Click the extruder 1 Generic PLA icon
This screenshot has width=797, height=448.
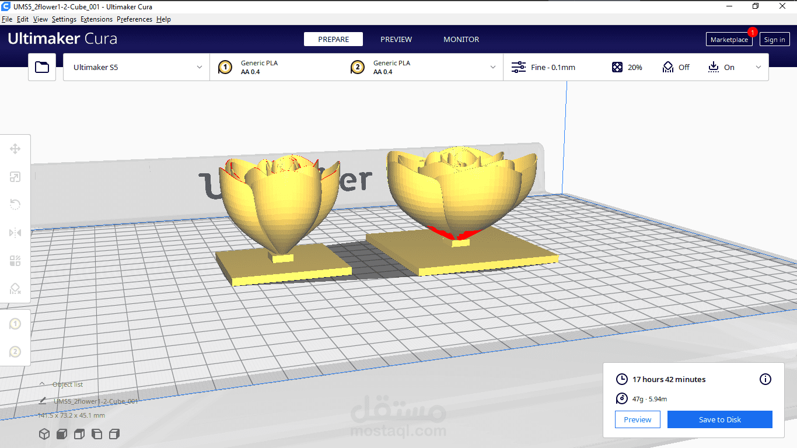pos(225,67)
